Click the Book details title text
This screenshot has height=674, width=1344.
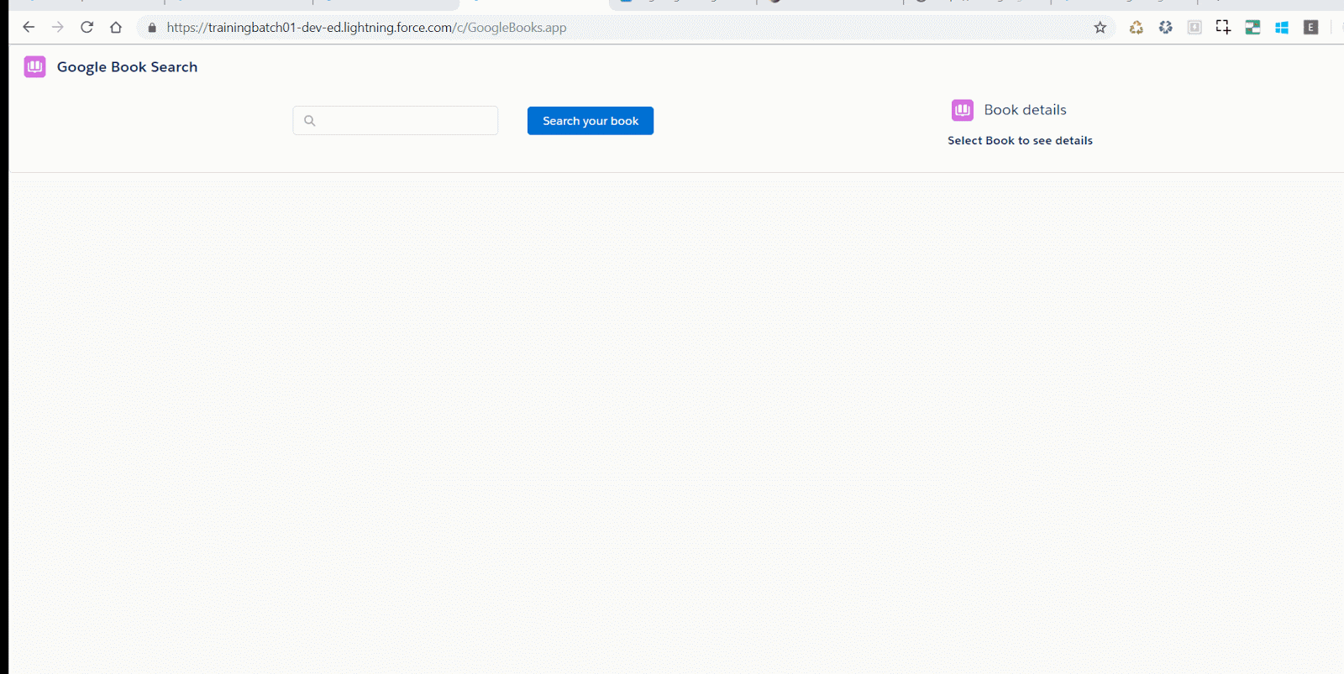[x=1026, y=110]
